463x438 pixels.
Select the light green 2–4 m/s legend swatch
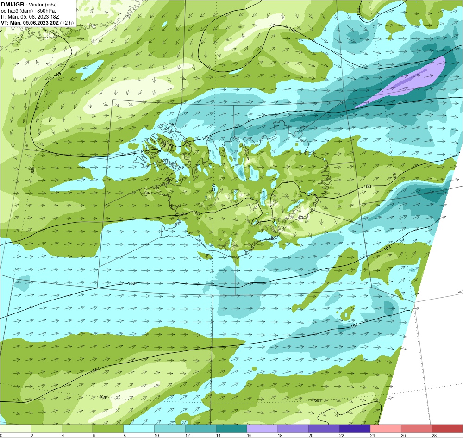coord(46,428)
